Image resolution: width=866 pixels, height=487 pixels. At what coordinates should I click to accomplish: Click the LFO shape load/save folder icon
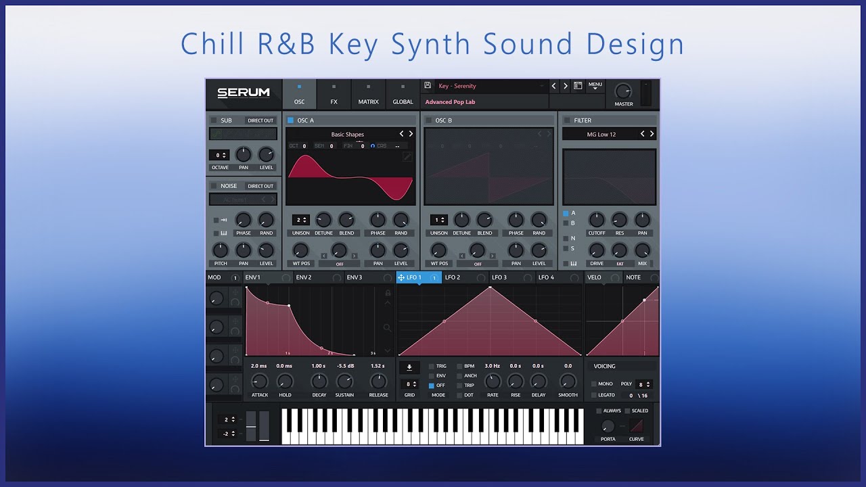click(409, 367)
